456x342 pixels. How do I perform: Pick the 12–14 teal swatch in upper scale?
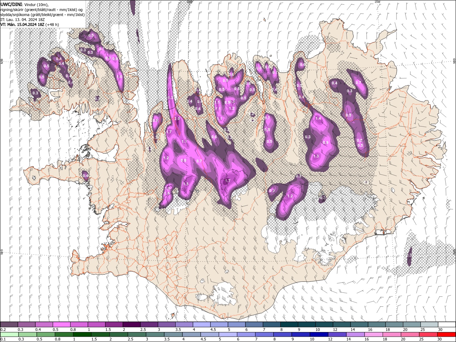tap(342, 324)
